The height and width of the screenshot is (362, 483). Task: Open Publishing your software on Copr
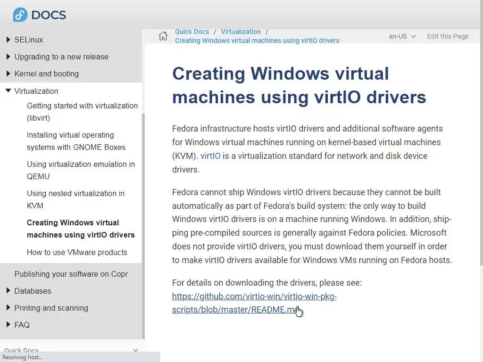click(71, 274)
